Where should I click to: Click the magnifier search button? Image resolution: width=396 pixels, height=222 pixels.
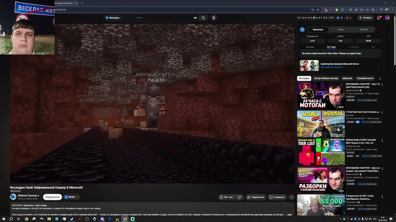(x=203, y=18)
